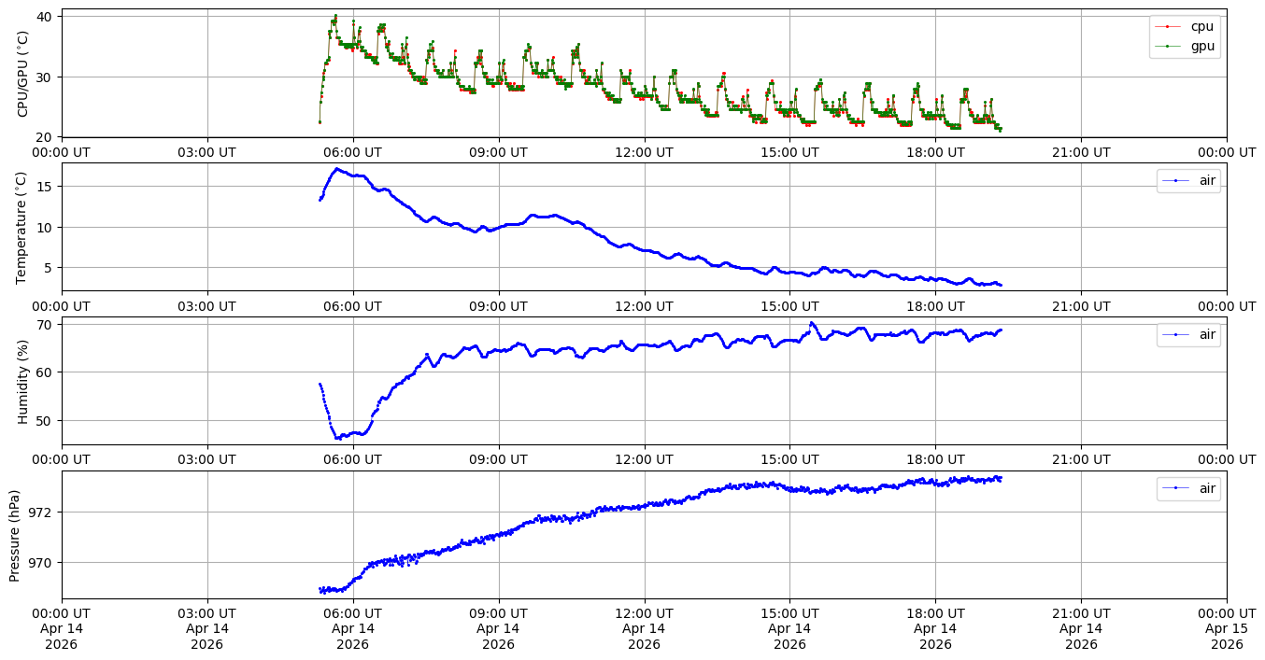Select the Pressure (hPa) y-axis label

click(16, 535)
